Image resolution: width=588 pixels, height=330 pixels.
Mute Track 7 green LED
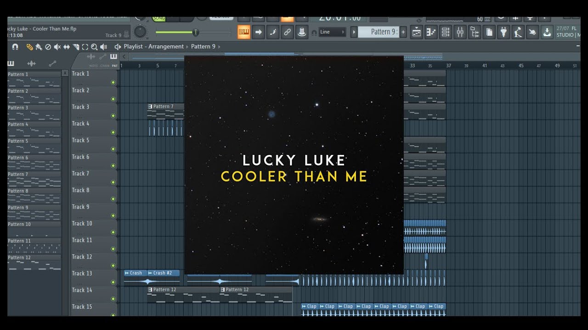pyautogui.click(x=113, y=182)
